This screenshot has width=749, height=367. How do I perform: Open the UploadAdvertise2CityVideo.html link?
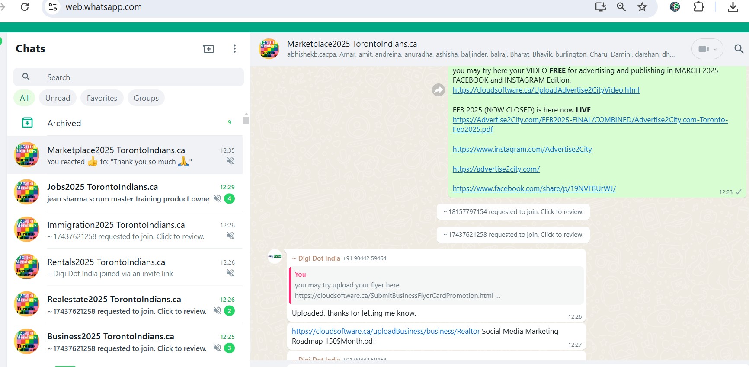coord(546,90)
